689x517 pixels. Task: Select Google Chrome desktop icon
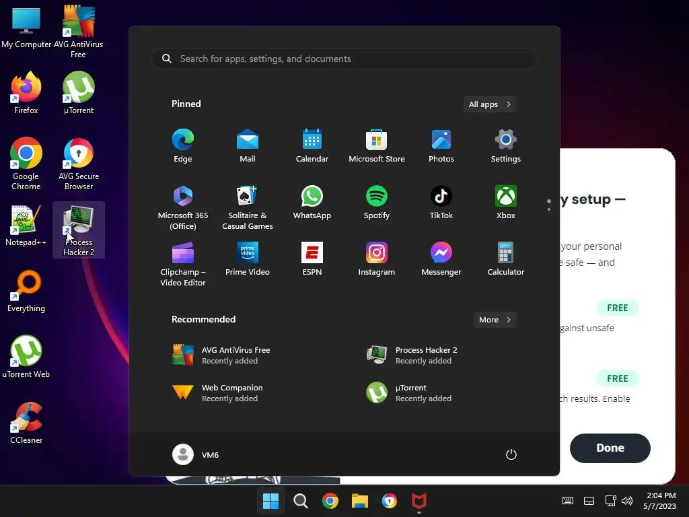pyautogui.click(x=26, y=164)
